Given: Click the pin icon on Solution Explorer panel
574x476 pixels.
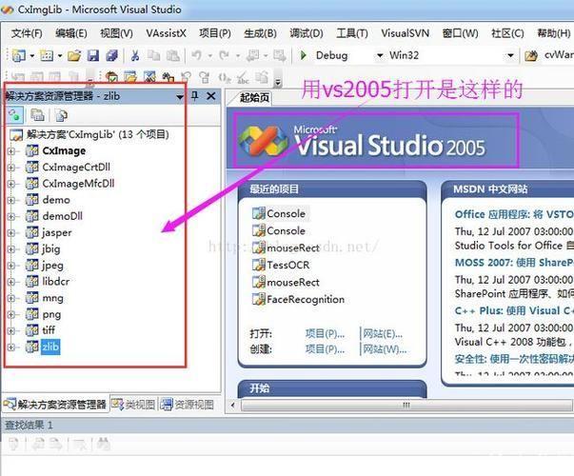Looking at the screenshot, I should click(x=195, y=96).
